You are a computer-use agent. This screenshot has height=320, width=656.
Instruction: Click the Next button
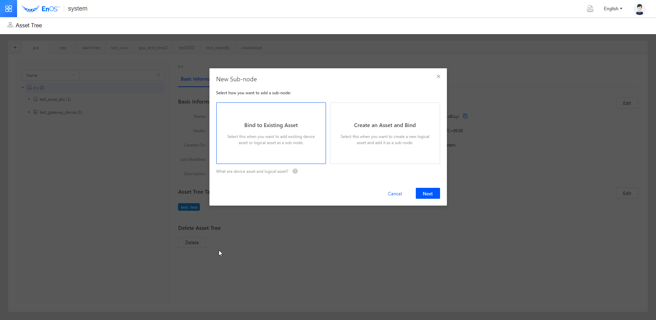tap(428, 193)
